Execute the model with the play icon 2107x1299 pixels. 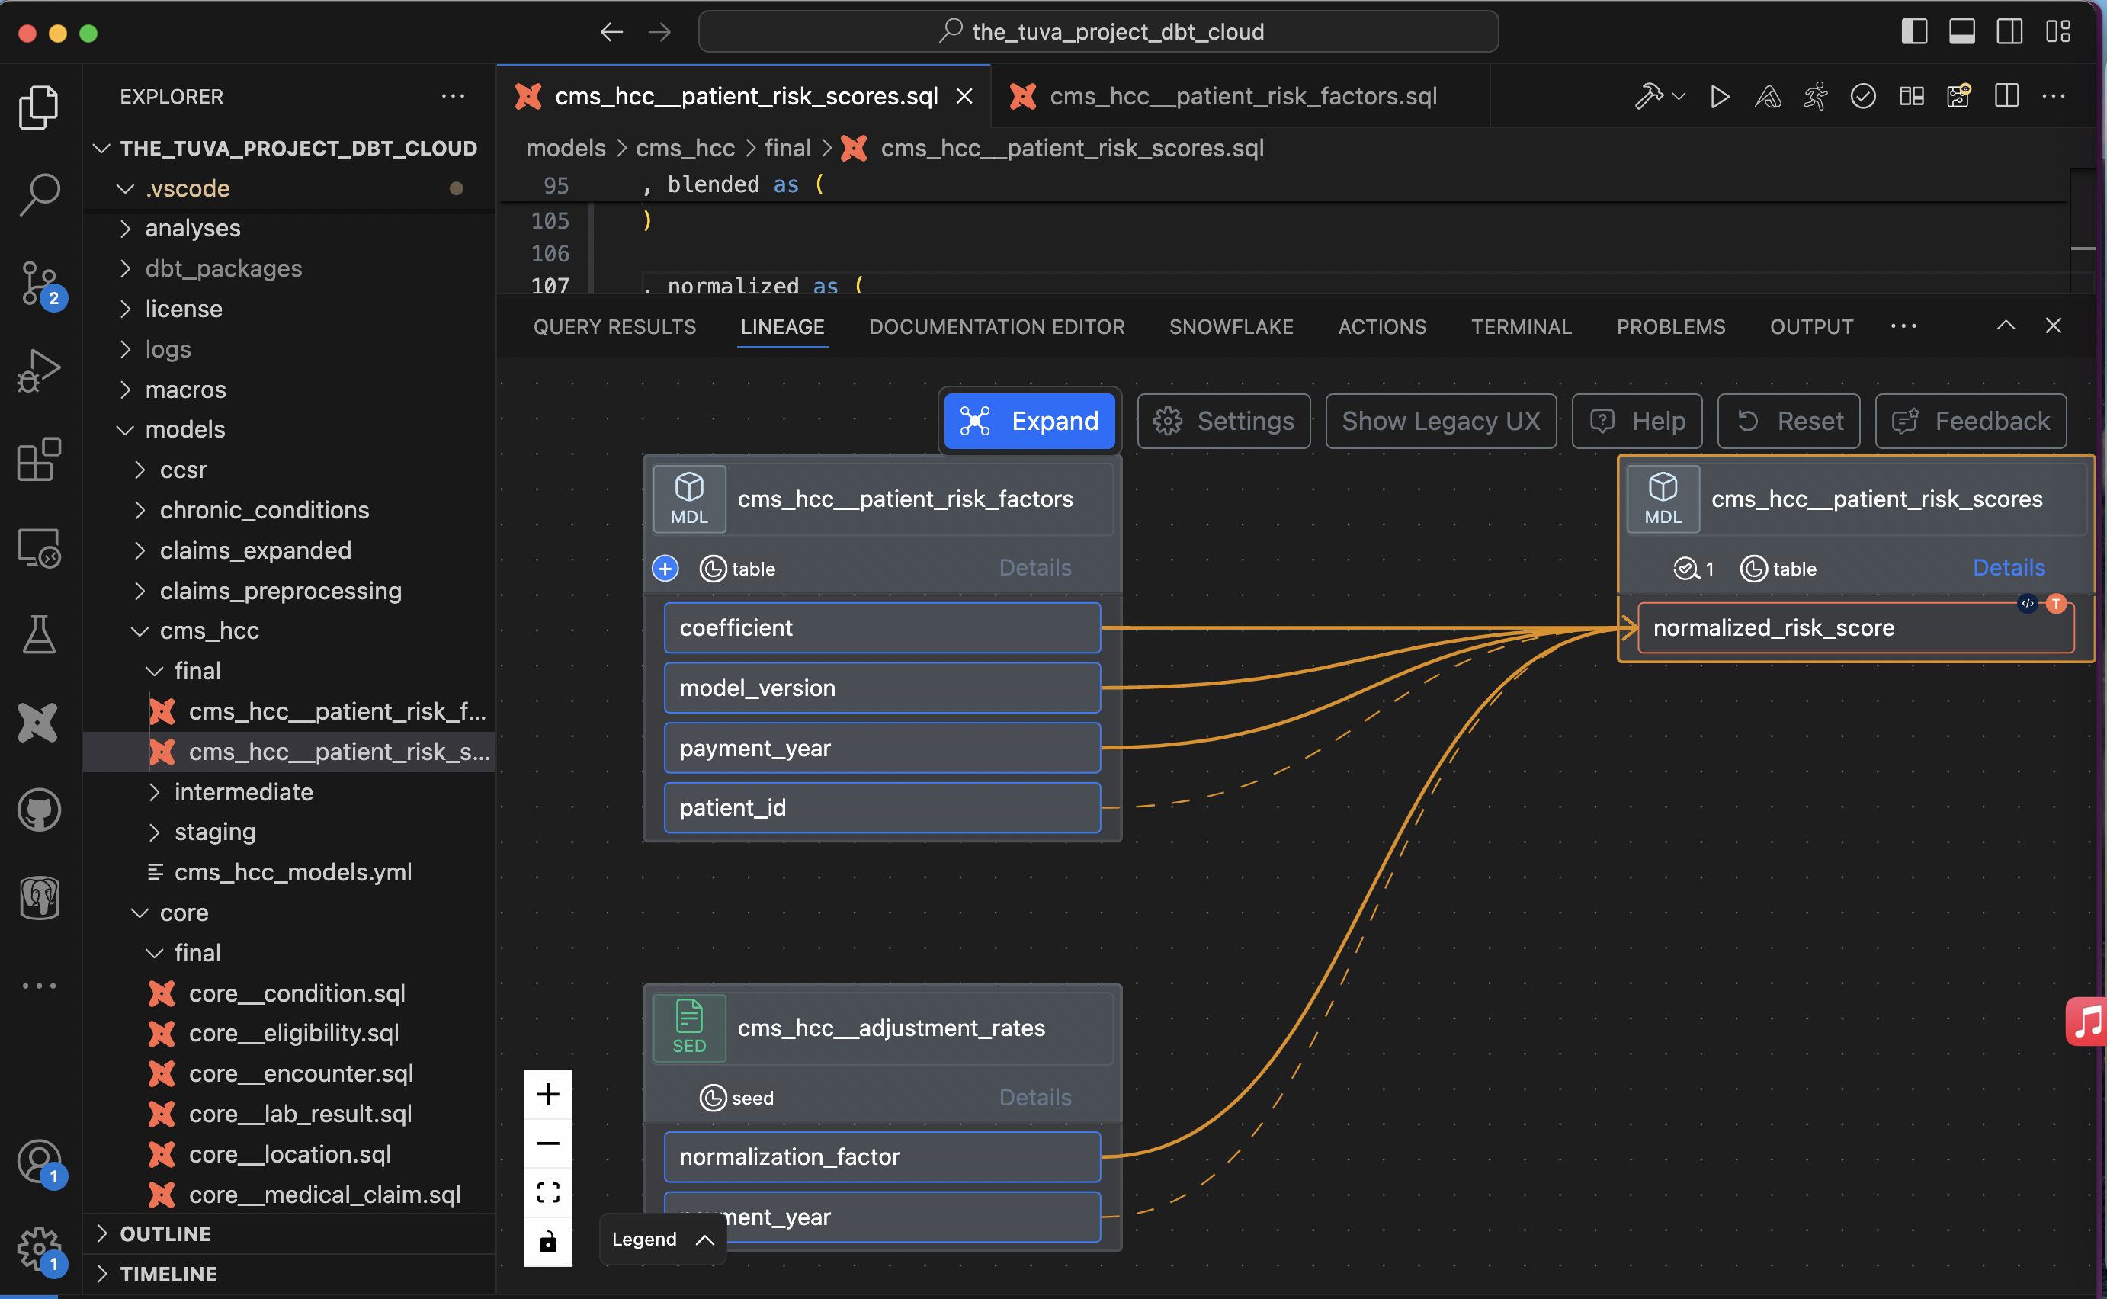(x=1719, y=96)
